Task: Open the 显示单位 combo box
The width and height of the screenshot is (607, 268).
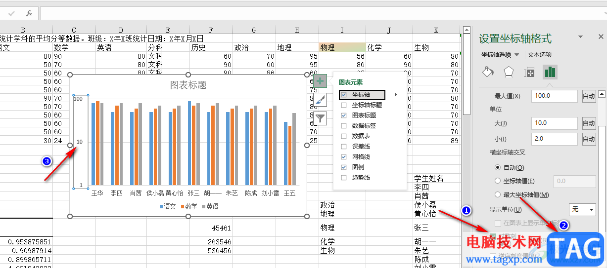Action: [x=582, y=210]
